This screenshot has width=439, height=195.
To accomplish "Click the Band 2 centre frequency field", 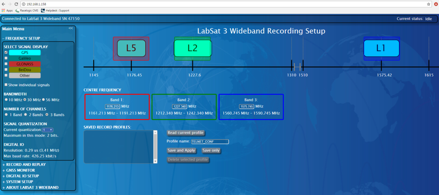I will (180, 106).
